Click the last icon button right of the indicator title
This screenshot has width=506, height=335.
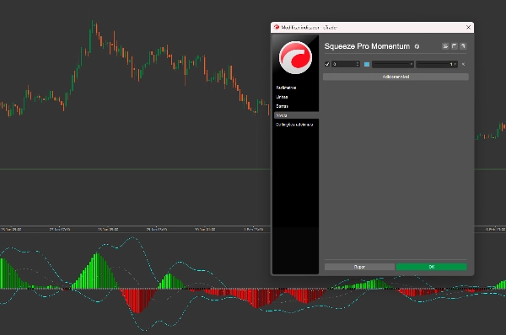click(463, 46)
